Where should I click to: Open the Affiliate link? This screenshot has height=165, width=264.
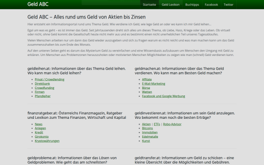(x=147, y=79)
